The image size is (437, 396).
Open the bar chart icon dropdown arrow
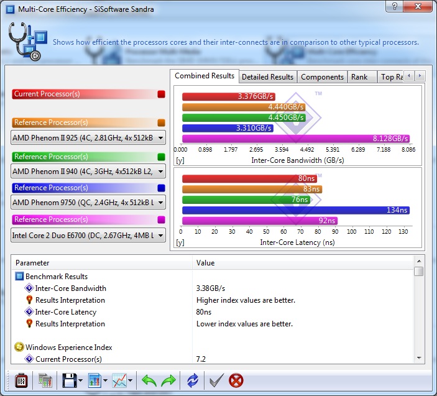pos(105,380)
